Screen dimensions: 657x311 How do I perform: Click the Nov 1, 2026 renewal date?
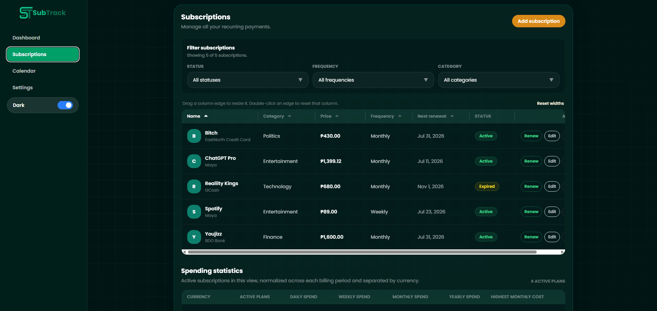(431, 186)
